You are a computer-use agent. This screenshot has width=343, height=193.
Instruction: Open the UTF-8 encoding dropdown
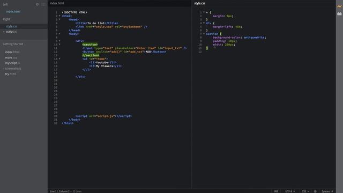pos(290,191)
